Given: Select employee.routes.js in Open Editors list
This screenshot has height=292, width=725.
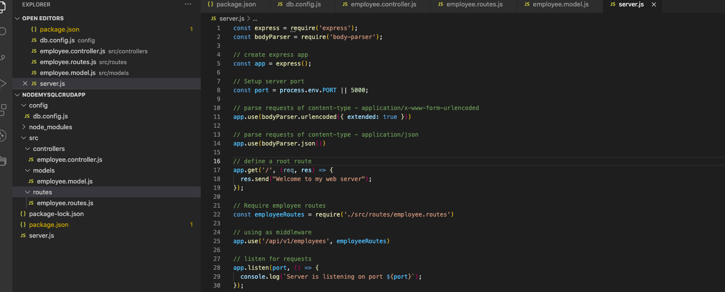Looking at the screenshot, I should click(68, 62).
